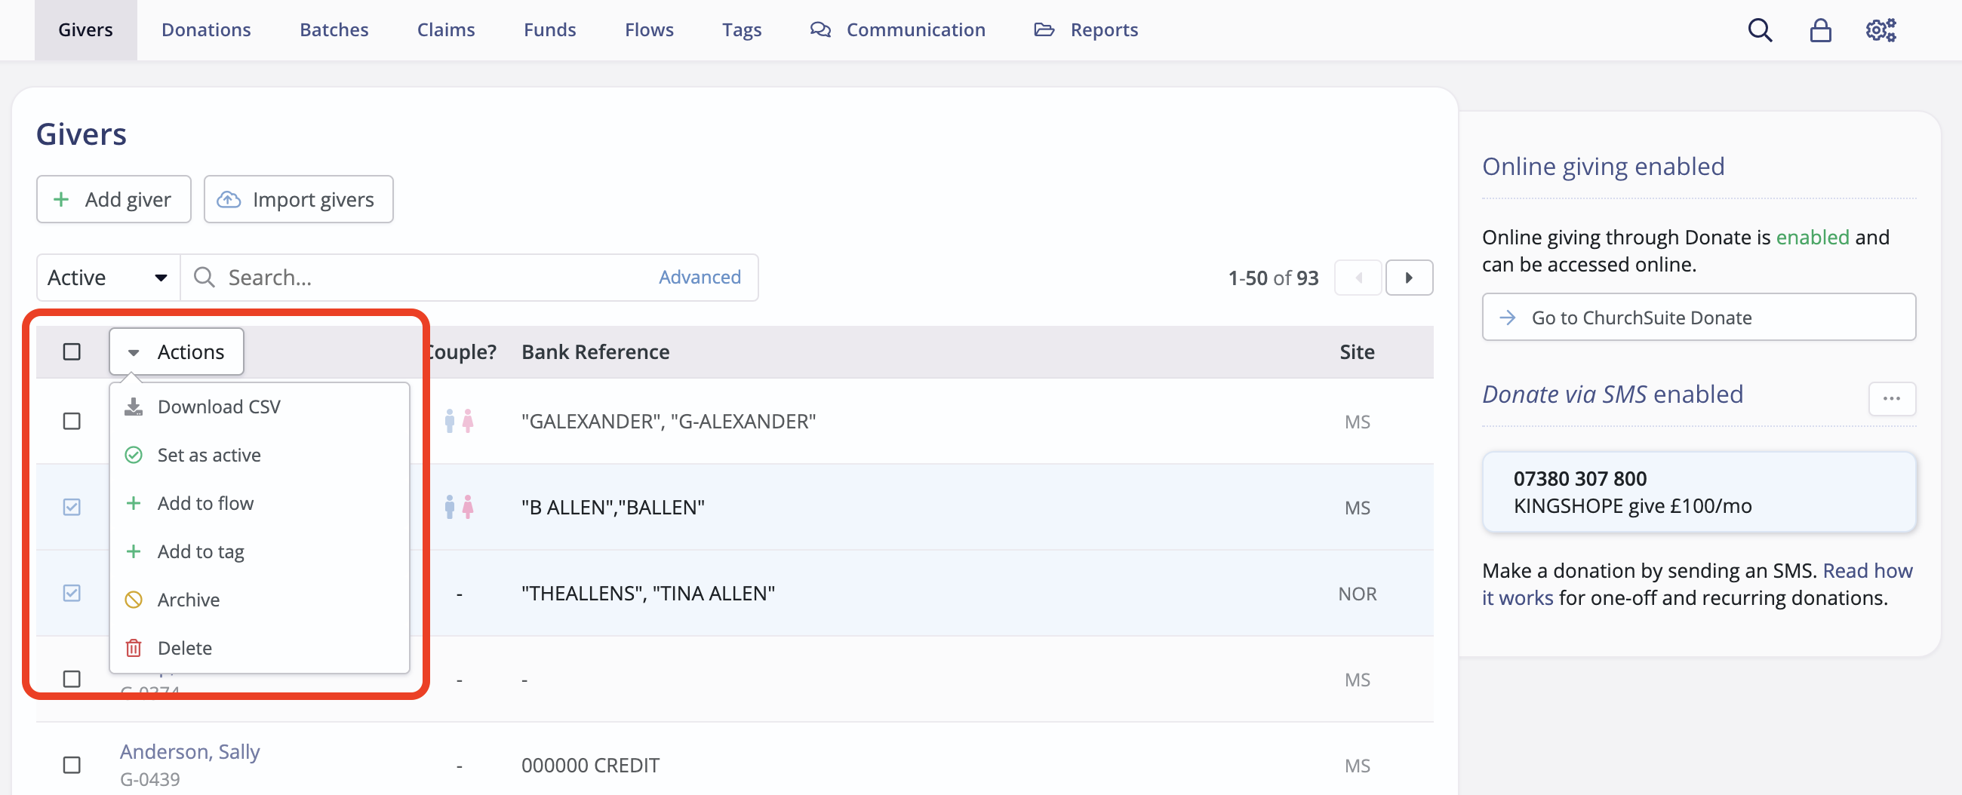
Task: Open the Active filter dropdown
Action: (x=106, y=276)
